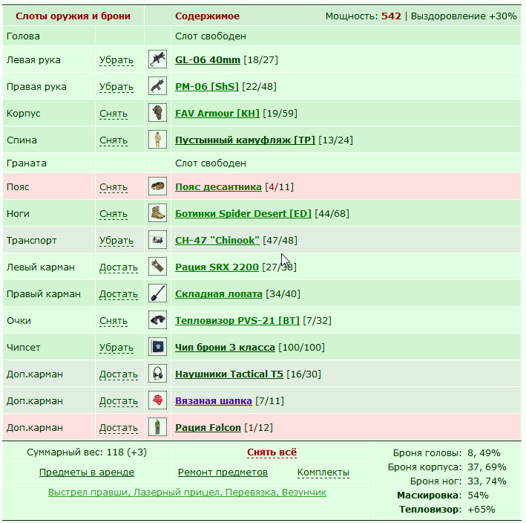Screen dimensions: 526x523
Task: Open the Пояс десантника item link
Action: point(218,186)
